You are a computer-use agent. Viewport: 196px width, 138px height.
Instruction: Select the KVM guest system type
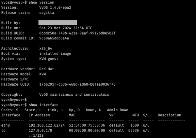(x=49, y=59)
